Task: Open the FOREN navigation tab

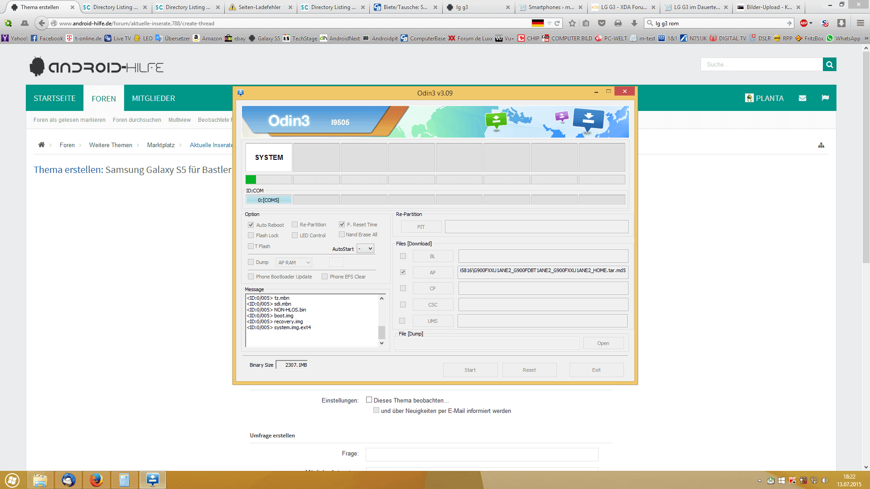Action: click(x=104, y=99)
